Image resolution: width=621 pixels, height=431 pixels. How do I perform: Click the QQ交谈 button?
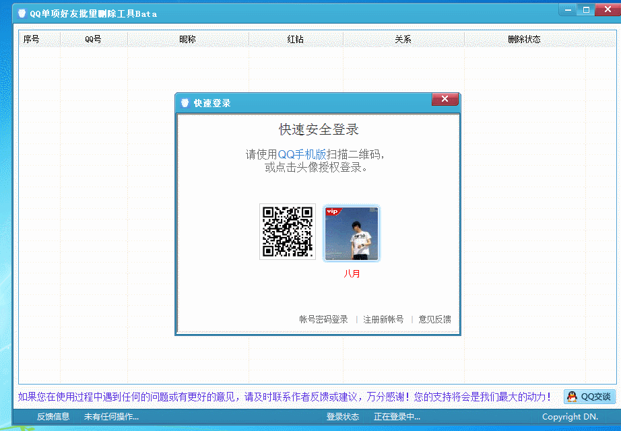point(590,397)
